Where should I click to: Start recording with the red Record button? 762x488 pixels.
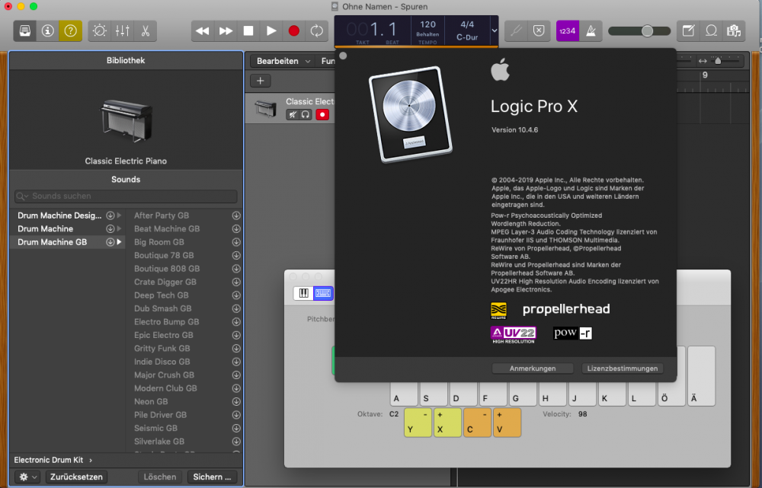point(294,31)
